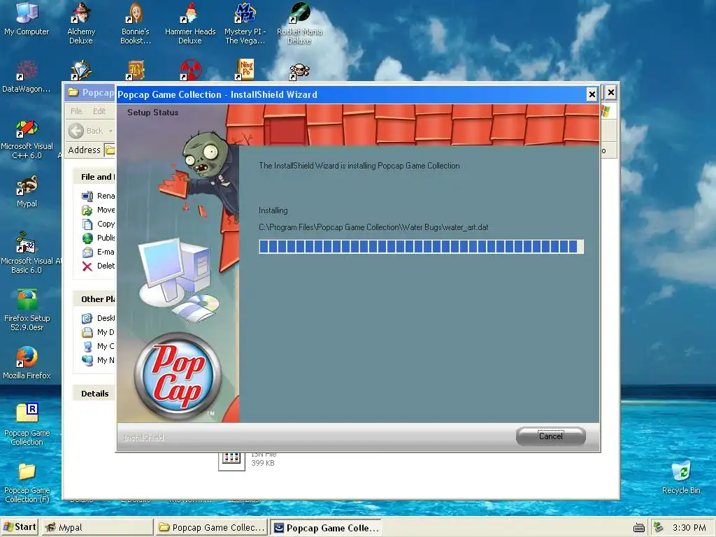716x537 pixels.
Task: Switch to Popcap Game Collection folder taskbar button
Action: [211, 527]
